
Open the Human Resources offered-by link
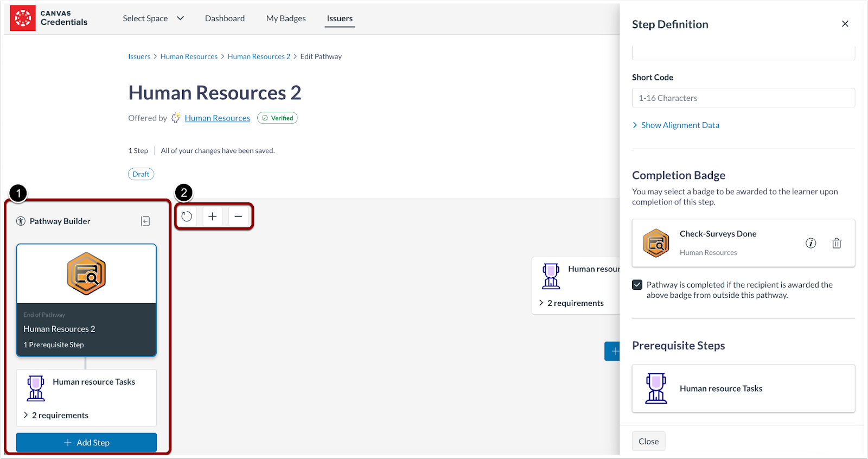(217, 118)
